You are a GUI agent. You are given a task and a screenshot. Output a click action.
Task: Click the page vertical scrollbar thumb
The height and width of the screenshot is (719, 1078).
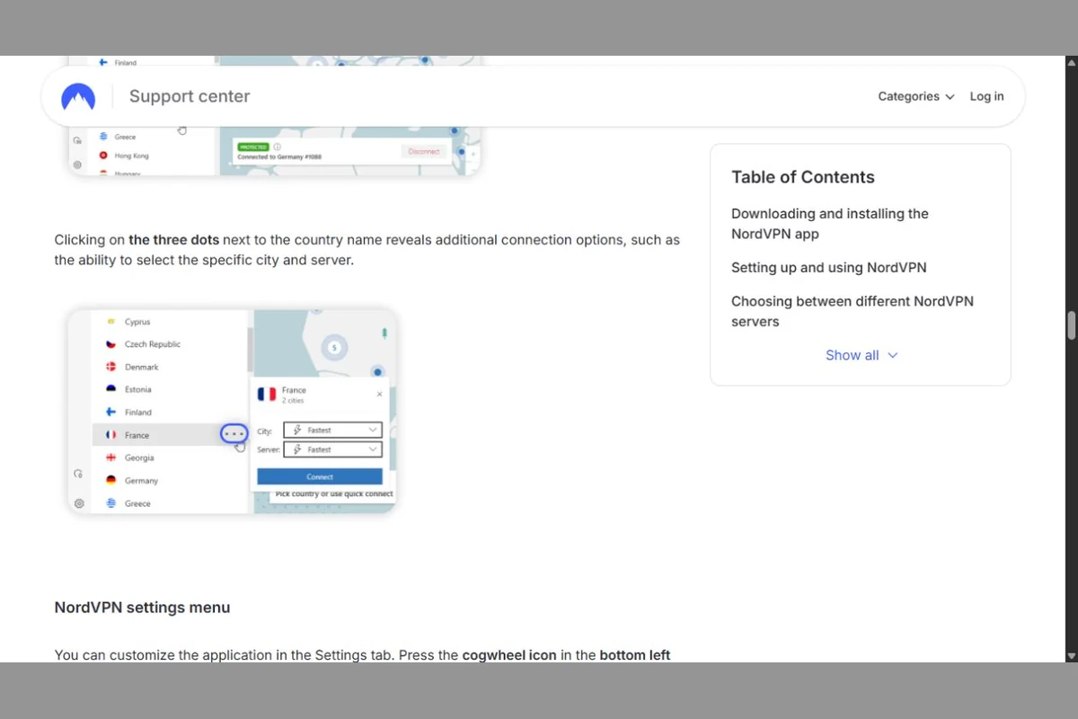[x=1071, y=325]
